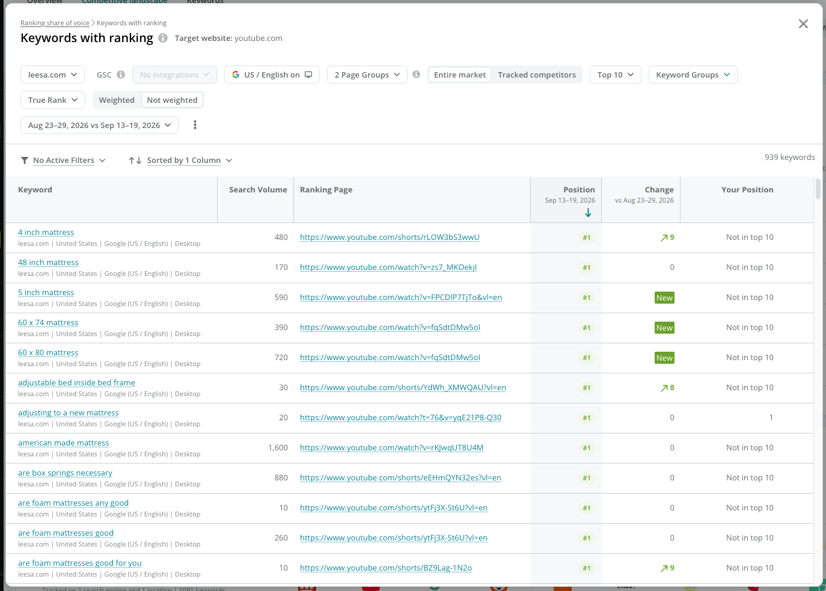826x591 pixels.
Task: Click the GSC info icon
Action: click(121, 75)
